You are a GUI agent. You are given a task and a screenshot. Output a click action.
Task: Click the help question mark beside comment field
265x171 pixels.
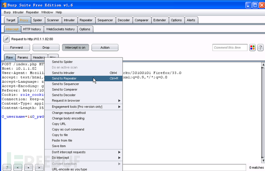coord(260,48)
